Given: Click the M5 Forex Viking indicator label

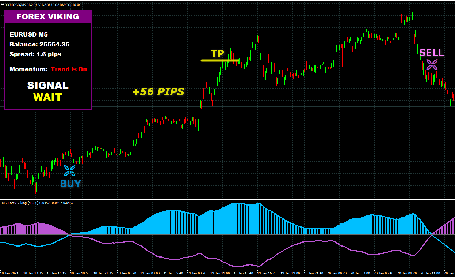Looking at the screenshot, I should (38, 203).
